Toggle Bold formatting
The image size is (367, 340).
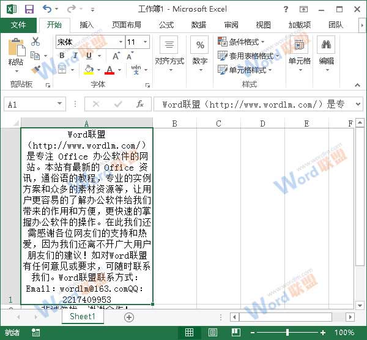(x=62, y=56)
